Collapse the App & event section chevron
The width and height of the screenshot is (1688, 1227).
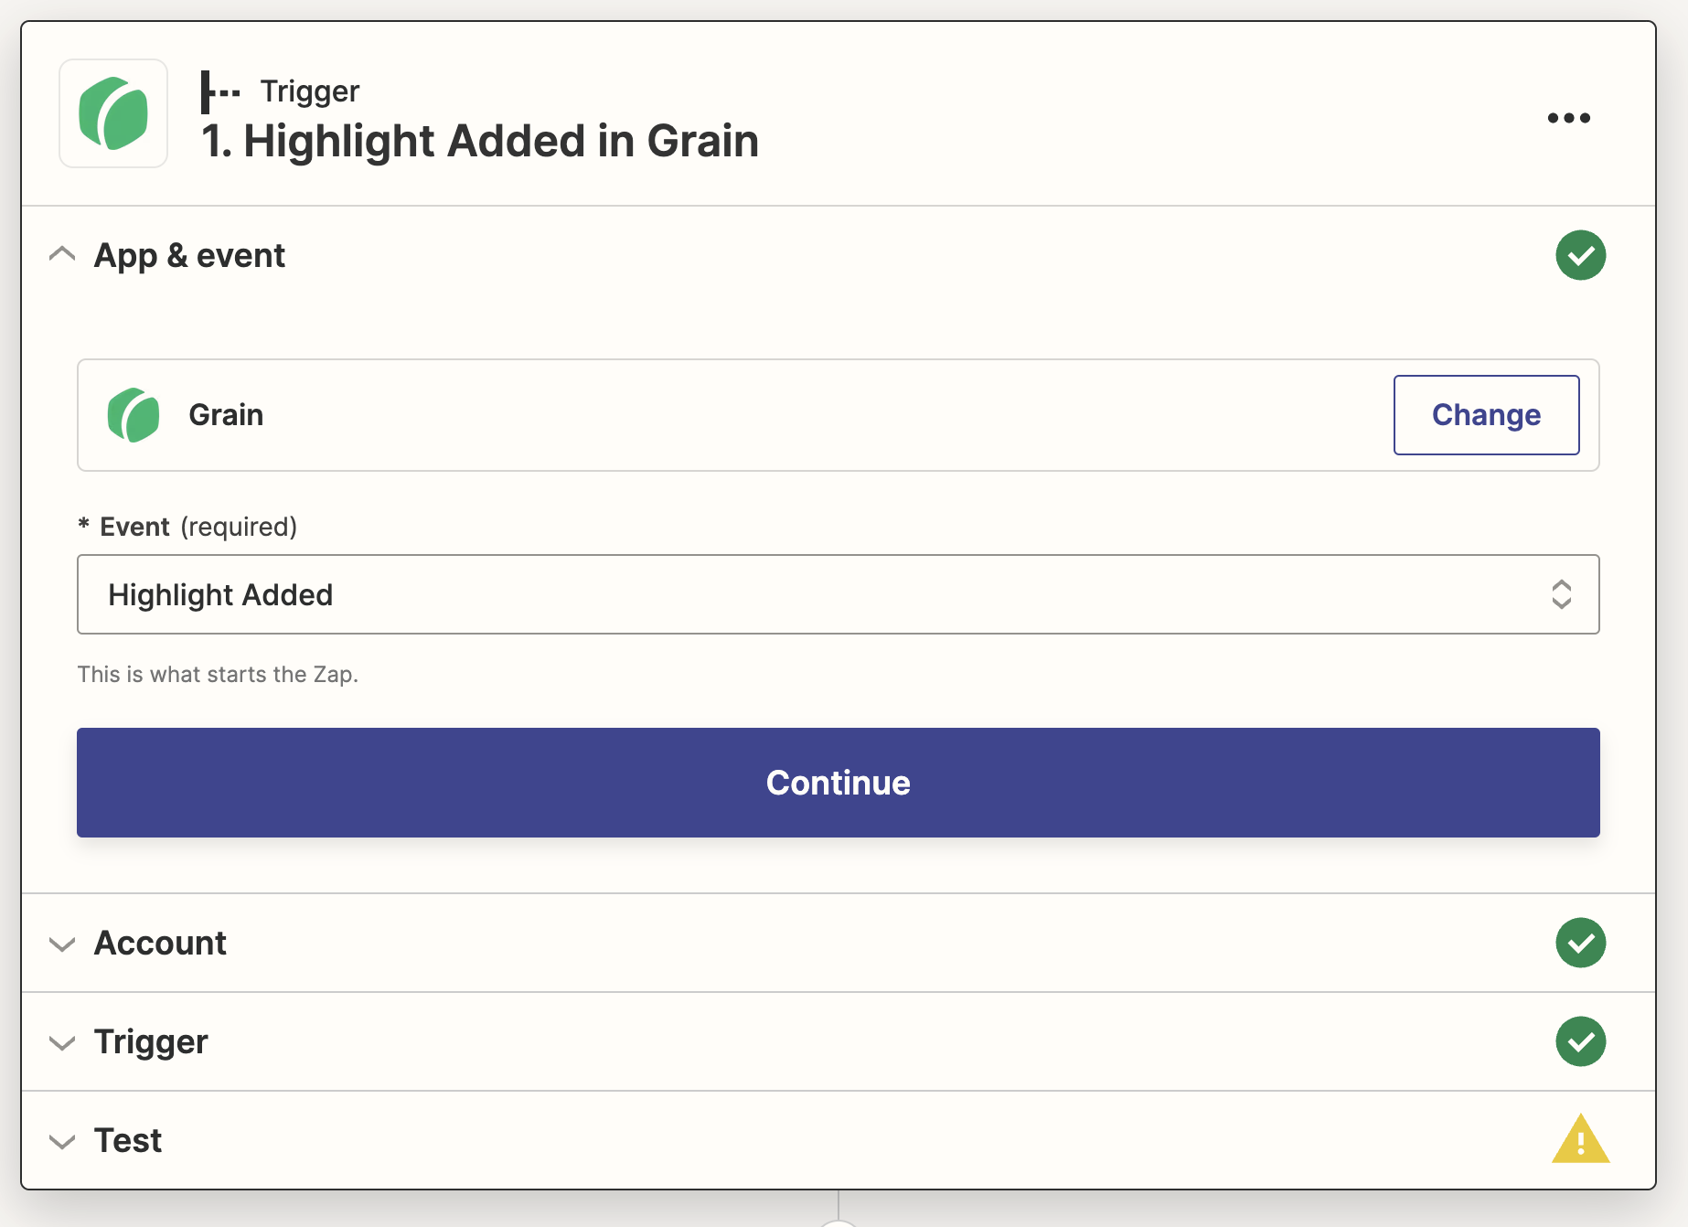point(62,254)
